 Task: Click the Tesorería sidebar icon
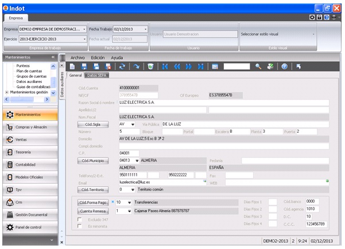coord(10,152)
